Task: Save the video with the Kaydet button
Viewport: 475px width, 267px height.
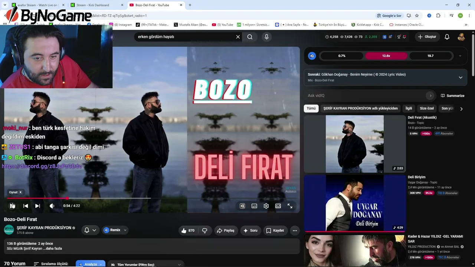Action: (275, 230)
